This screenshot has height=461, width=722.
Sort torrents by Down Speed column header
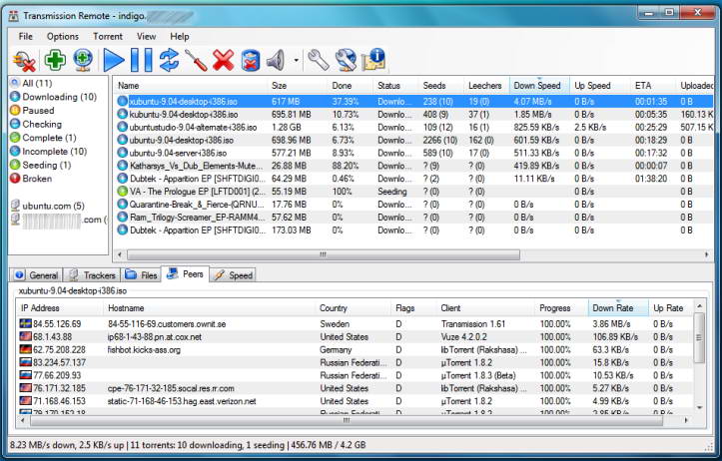tap(539, 86)
